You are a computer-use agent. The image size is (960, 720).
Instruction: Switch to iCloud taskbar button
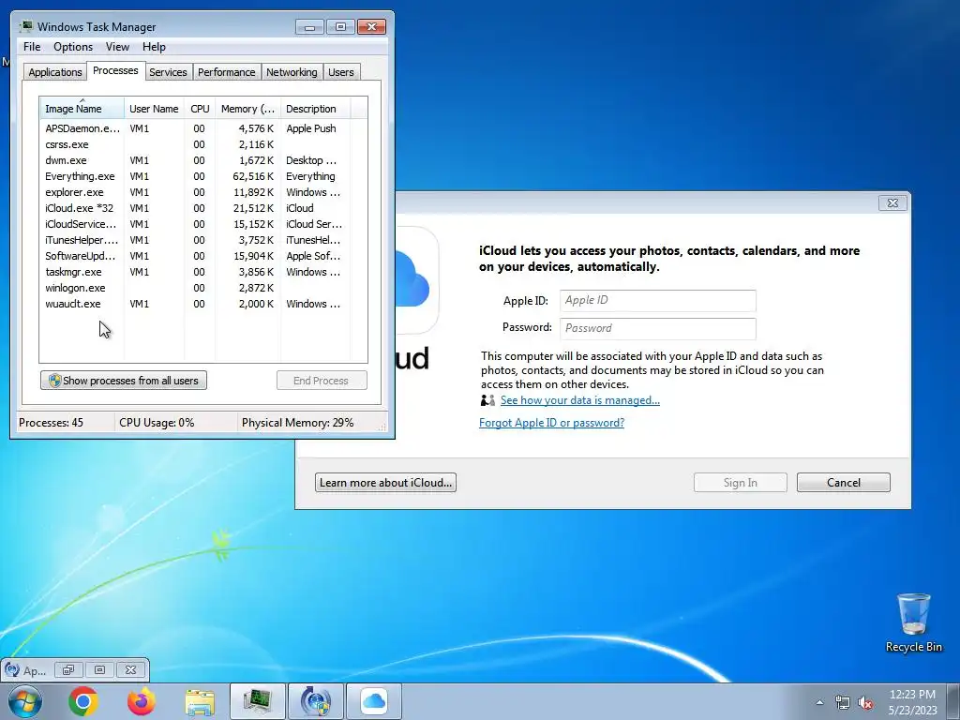click(x=374, y=701)
